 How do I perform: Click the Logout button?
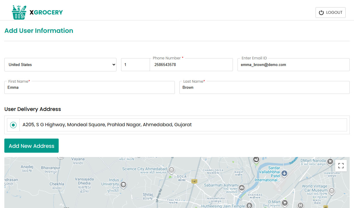coord(330,12)
